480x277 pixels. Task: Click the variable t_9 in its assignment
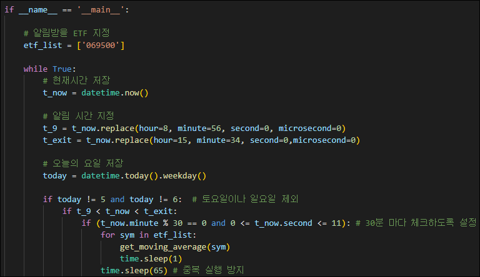(50, 128)
